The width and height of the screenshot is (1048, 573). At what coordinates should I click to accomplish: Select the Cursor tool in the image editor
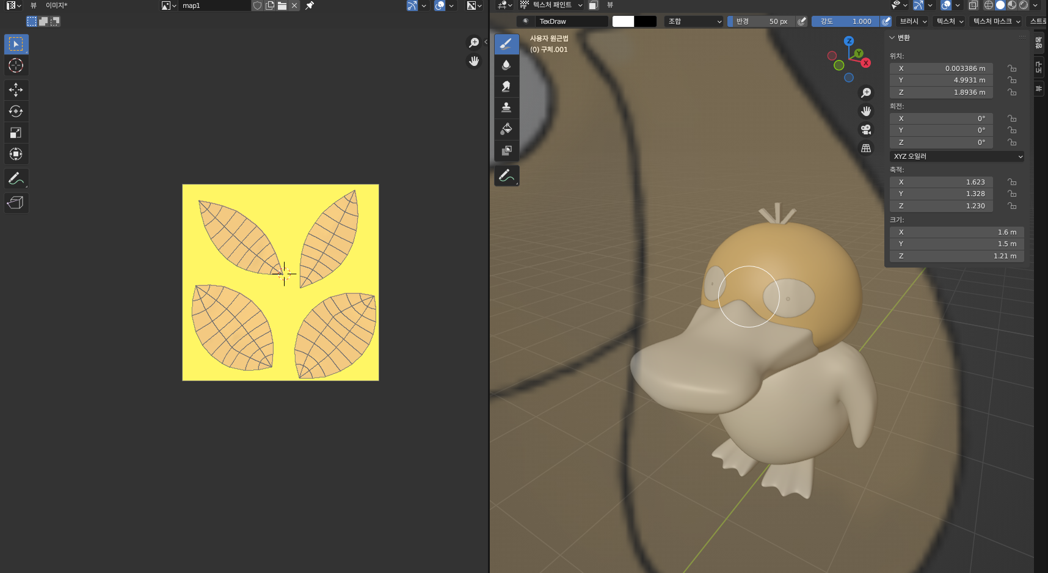point(16,65)
